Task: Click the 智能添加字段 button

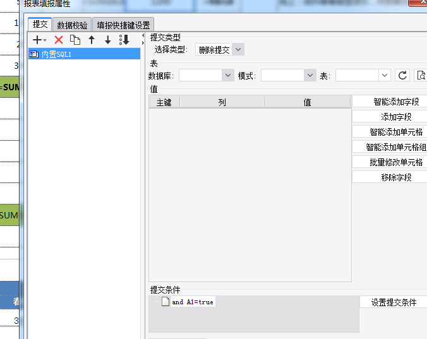Action: pyautogui.click(x=396, y=102)
